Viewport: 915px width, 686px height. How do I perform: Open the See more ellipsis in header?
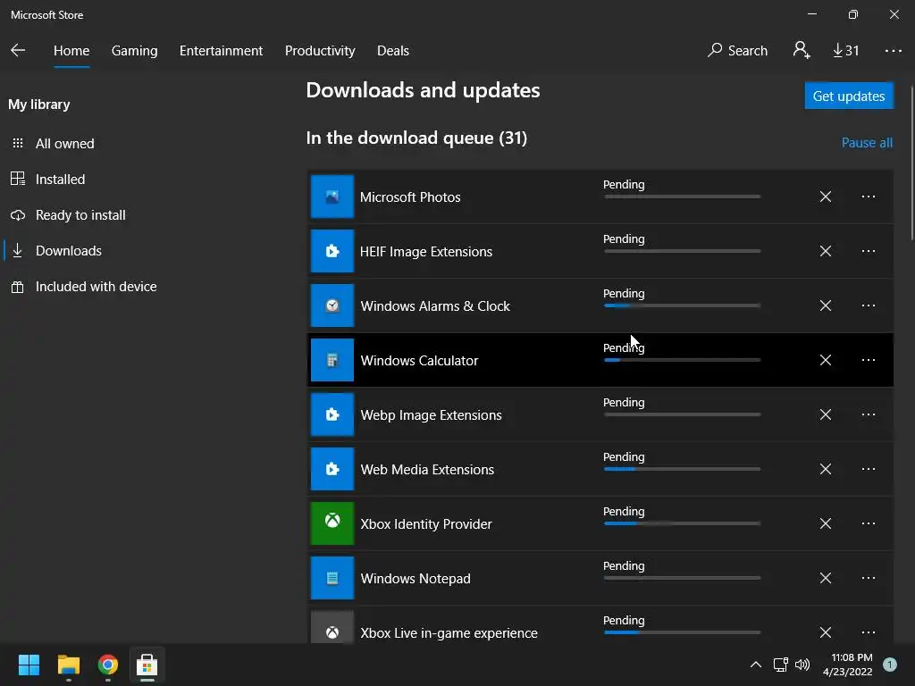point(893,51)
